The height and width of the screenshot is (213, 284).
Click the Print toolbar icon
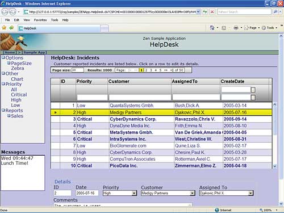[236, 28]
